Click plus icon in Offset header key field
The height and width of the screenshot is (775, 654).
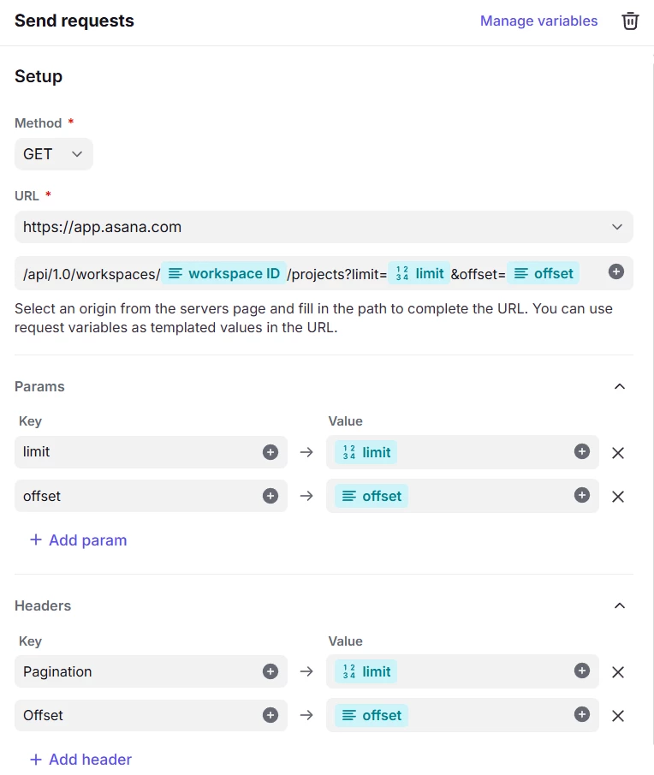[271, 715]
